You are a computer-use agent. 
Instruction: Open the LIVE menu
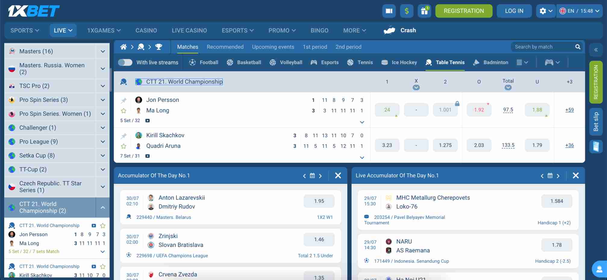click(63, 30)
